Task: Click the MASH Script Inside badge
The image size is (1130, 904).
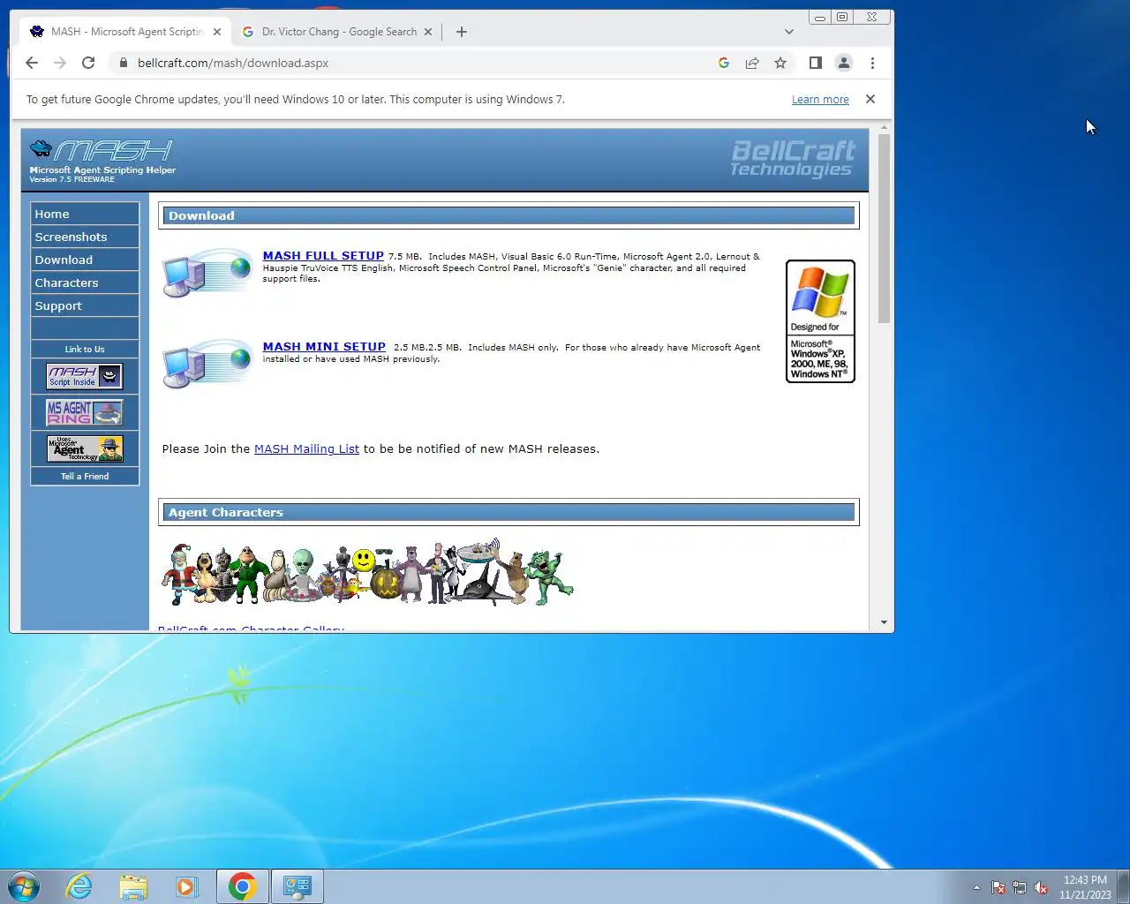Action: pyautogui.click(x=85, y=376)
